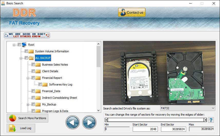Select Softwares Key Log tree item
The image size is (220, 136).
tap(61, 84)
